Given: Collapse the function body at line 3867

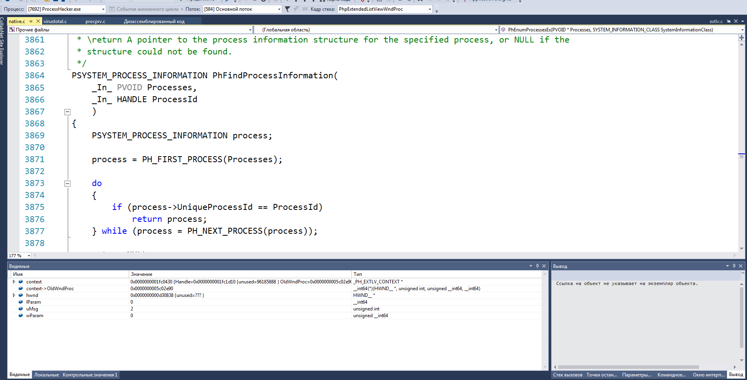Looking at the screenshot, I should click(68, 112).
